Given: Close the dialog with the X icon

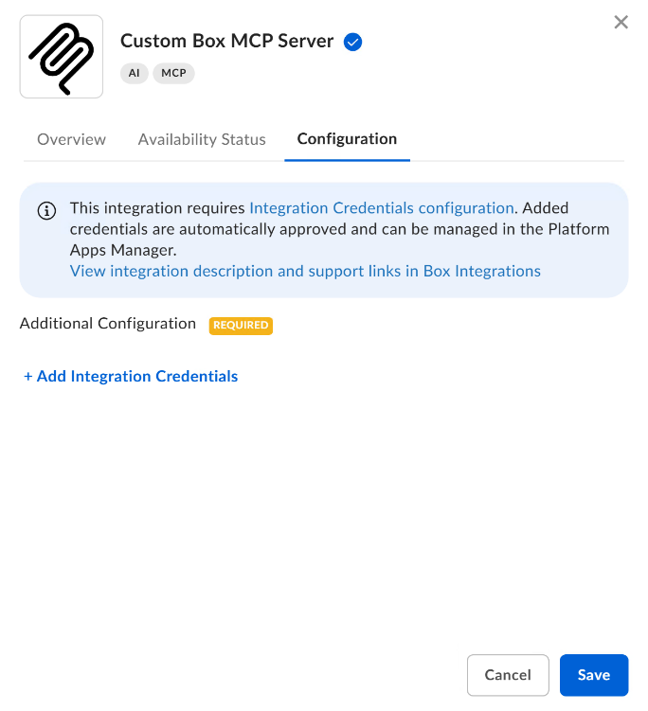Looking at the screenshot, I should click(621, 22).
